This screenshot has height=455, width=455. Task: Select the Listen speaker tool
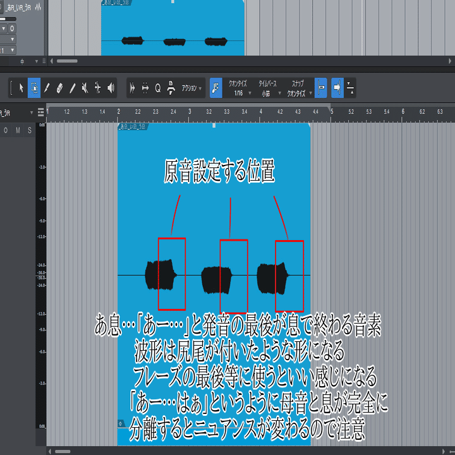click(111, 88)
